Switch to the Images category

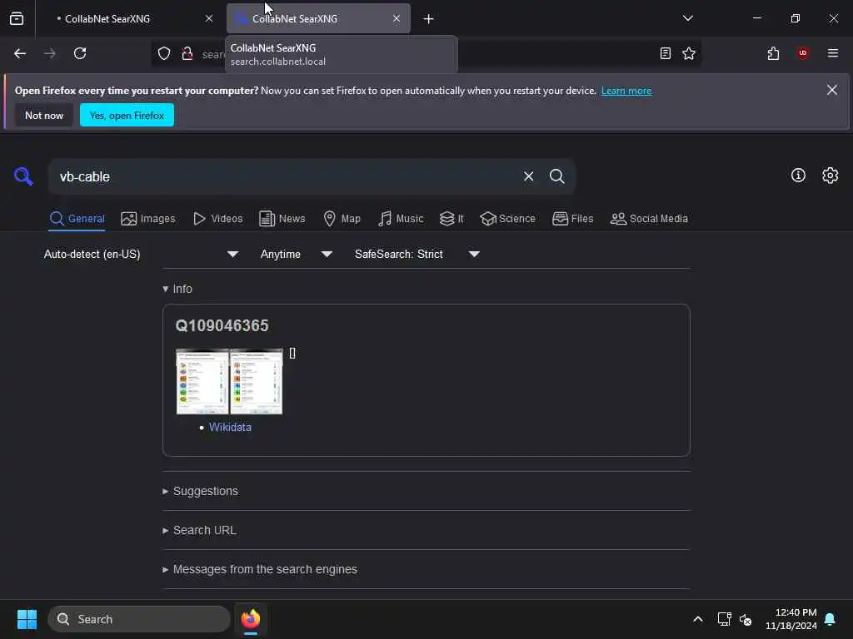148,219
